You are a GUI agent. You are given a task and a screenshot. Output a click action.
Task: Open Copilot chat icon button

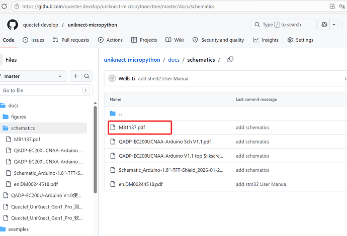point(324,24)
